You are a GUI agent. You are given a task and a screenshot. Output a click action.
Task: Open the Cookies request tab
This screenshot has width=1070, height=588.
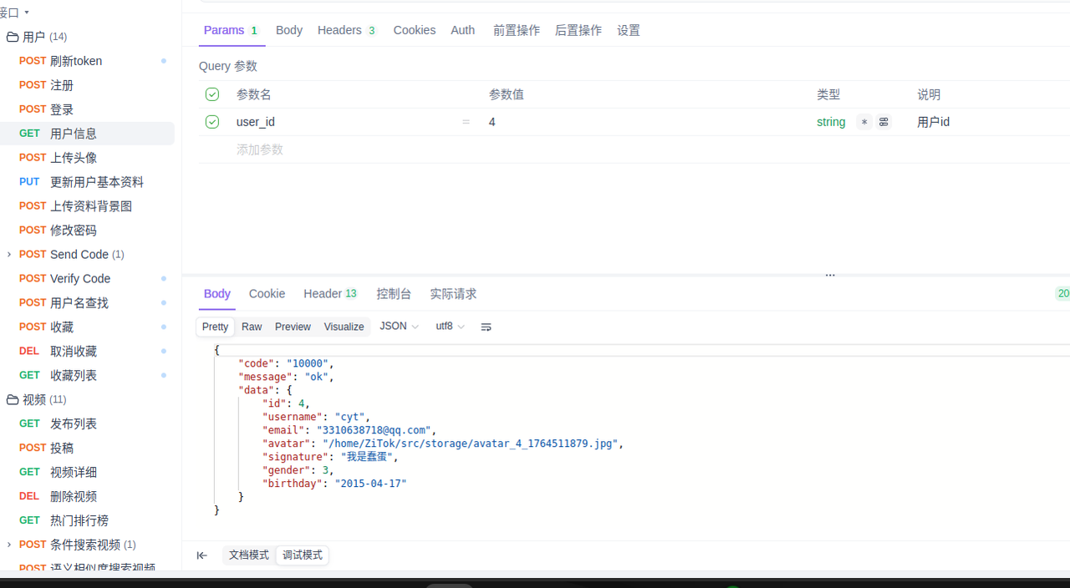[415, 30]
